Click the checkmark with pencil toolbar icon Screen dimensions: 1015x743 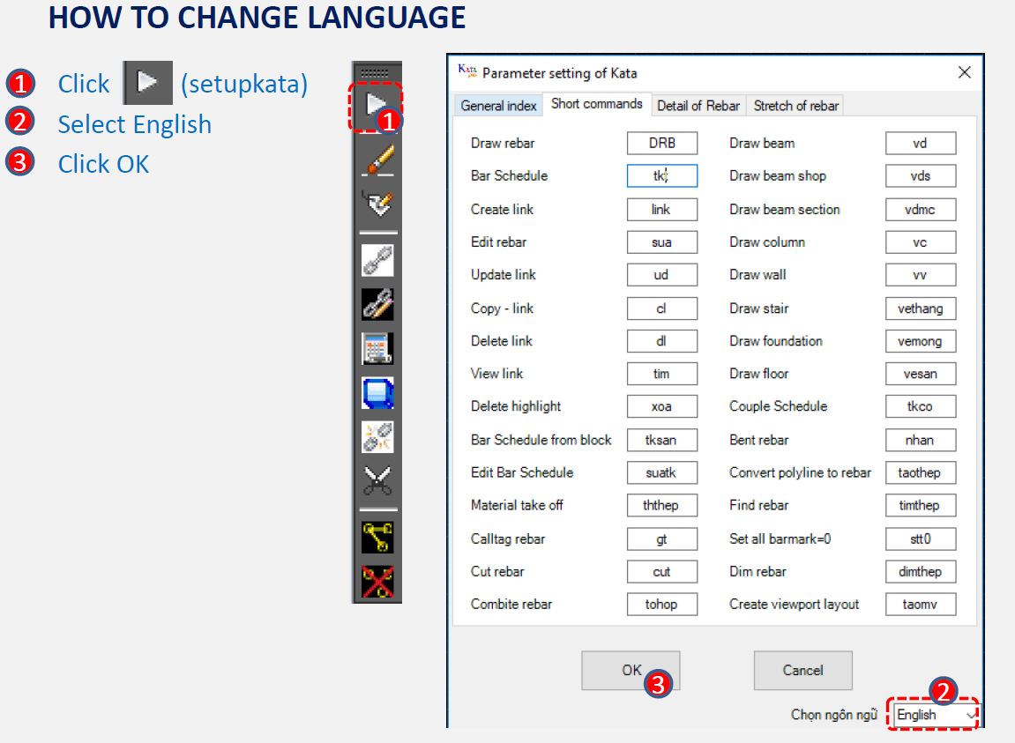point(377,204)
